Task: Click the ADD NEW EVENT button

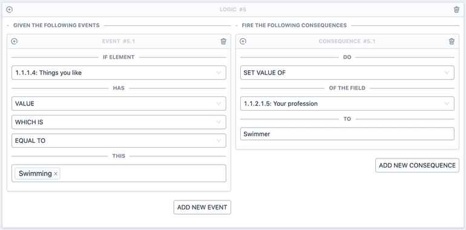Action: coord(202,208)
